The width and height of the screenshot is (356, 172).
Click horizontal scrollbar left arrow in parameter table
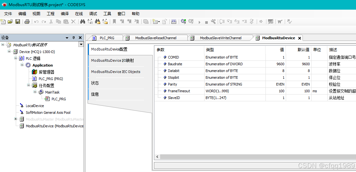(157, 157)
